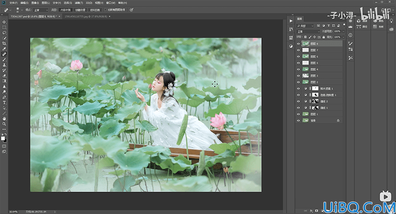The image size is (396, 214).
Task: Select the History Brush tool
Action: pyautogui.click(x=4, y=70)
